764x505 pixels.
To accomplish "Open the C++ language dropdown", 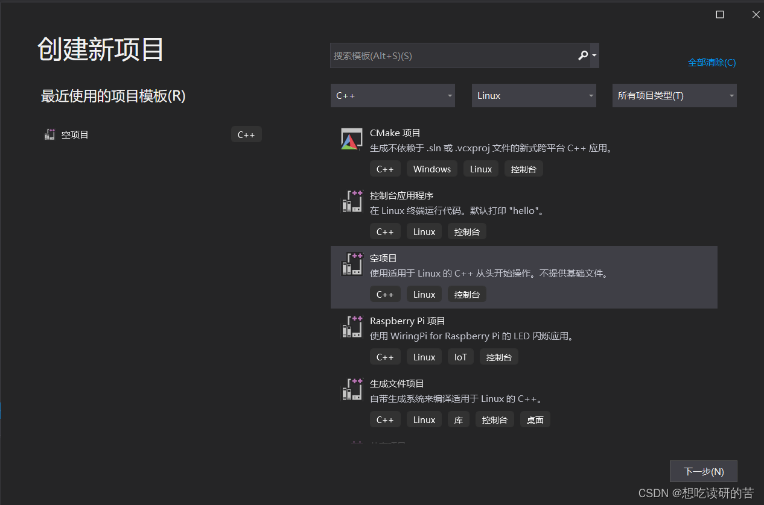I will [x=392, y=95].
